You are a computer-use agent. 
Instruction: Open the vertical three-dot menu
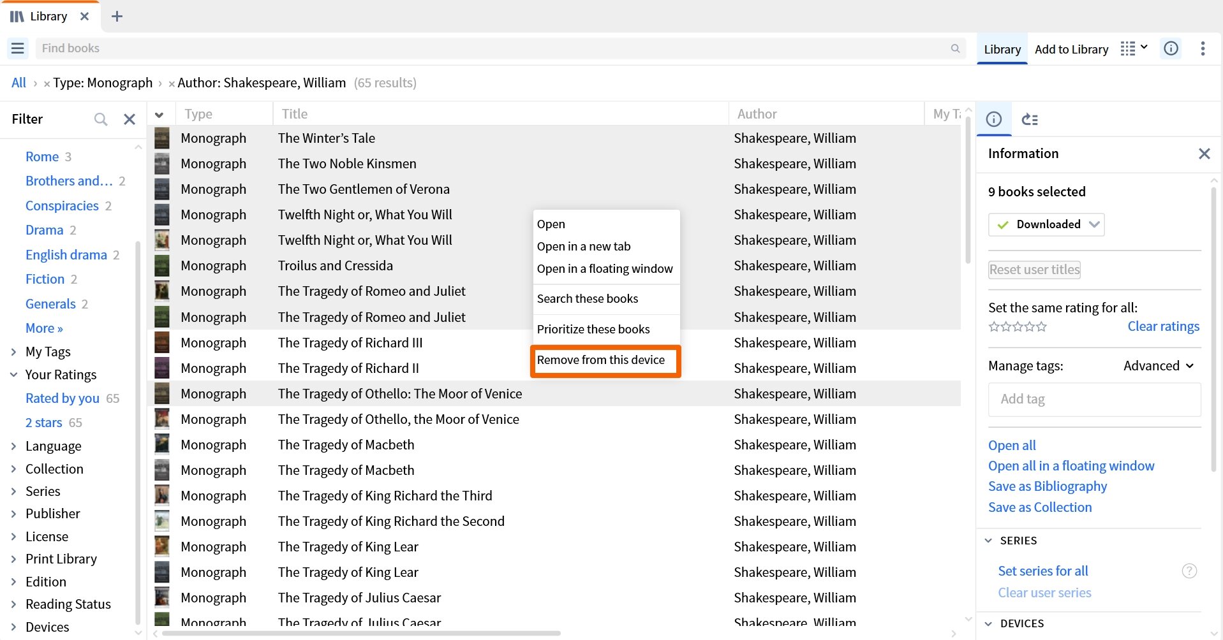1203,48
